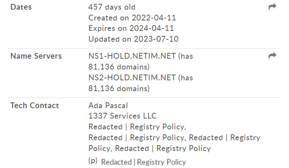This screenshot has width=289, height=168.
Task: Click the final address line starting with Policy
Action: pos(149,148)
